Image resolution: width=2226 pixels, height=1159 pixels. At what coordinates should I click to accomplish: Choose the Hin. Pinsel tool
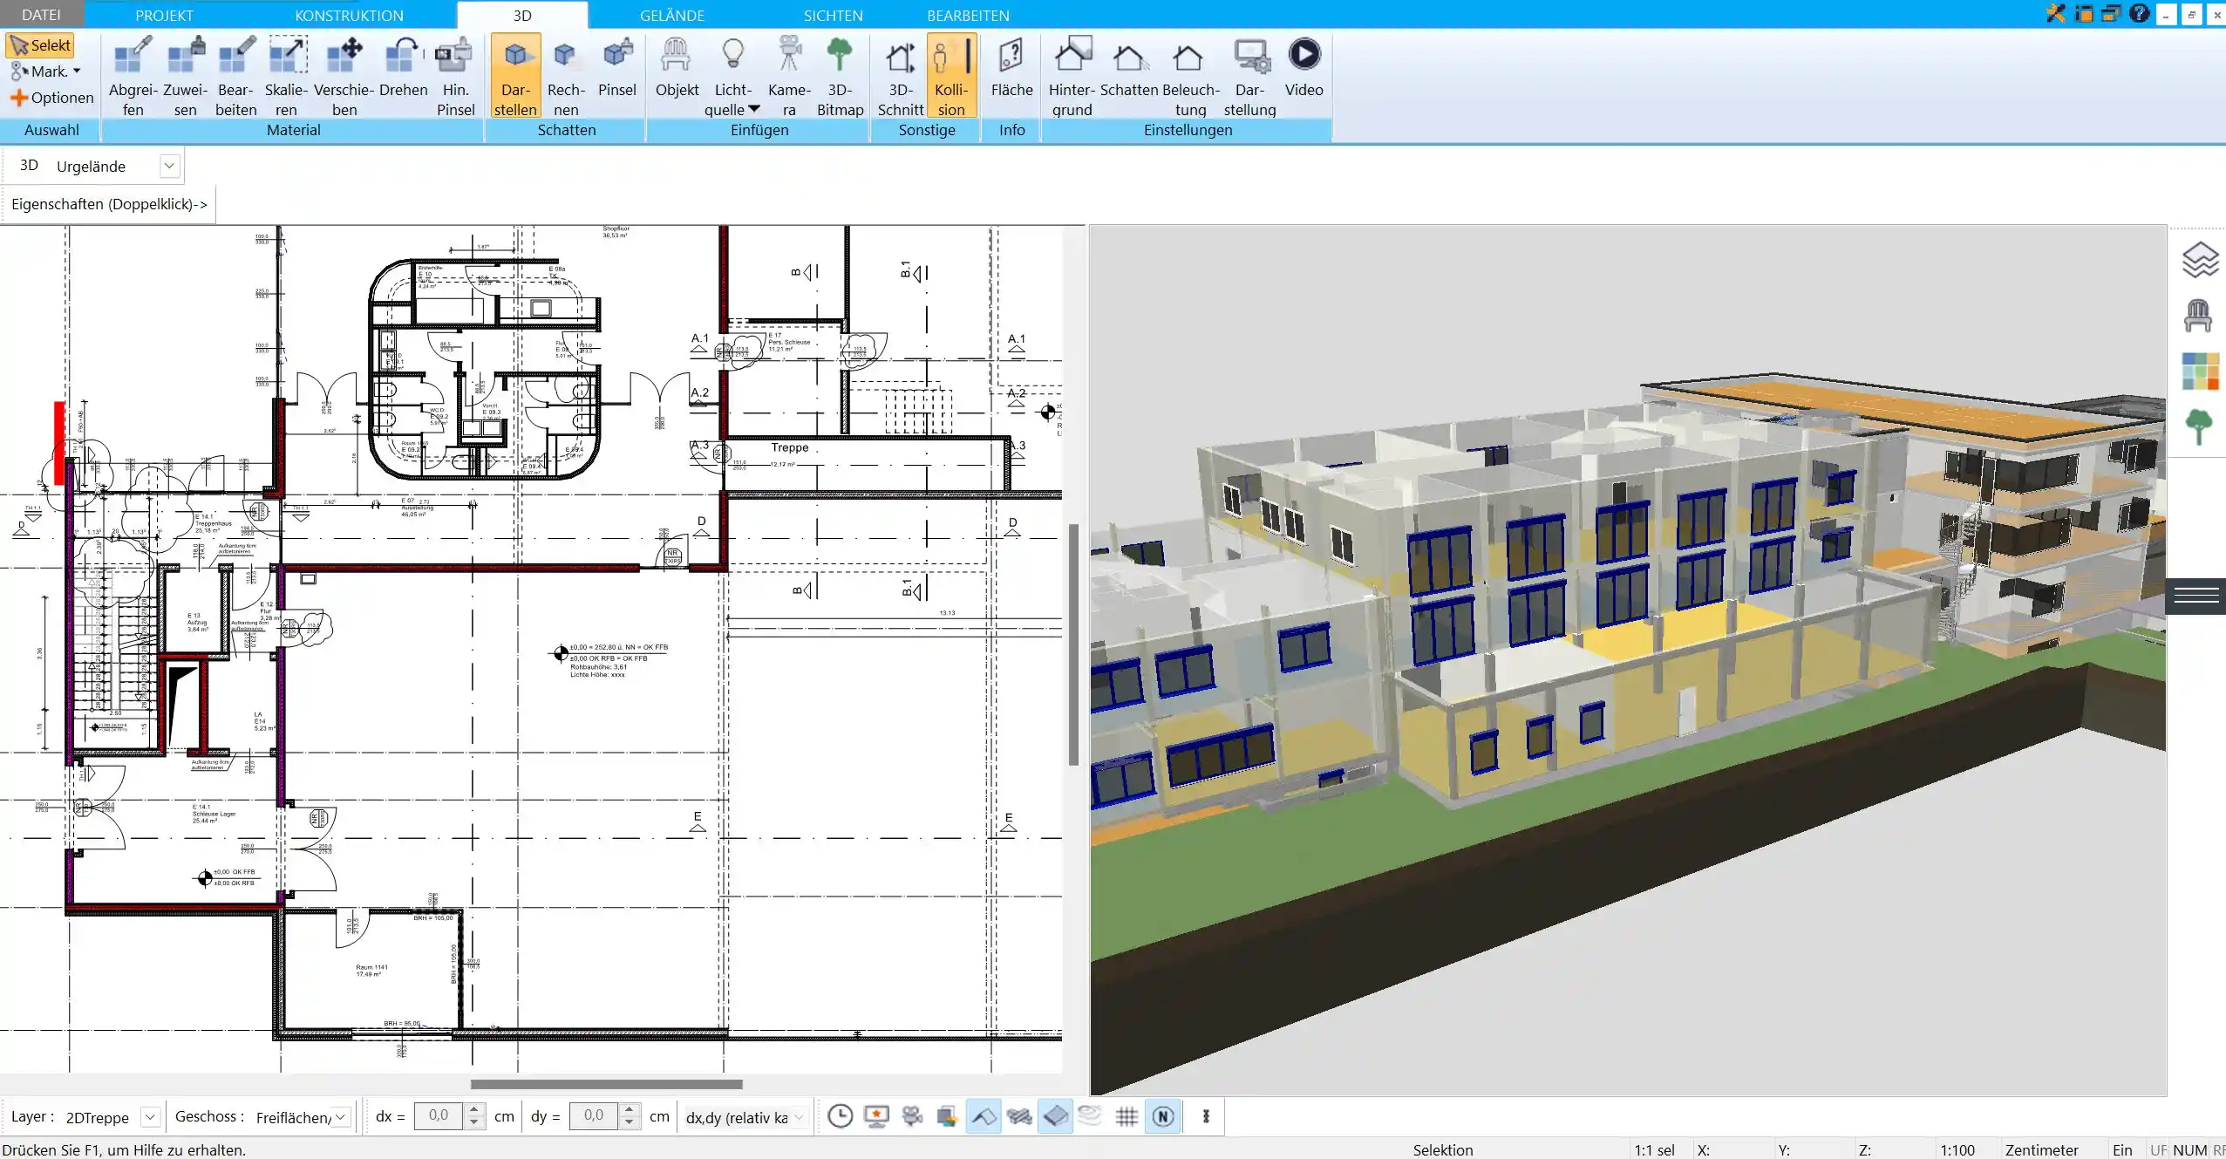455,76
